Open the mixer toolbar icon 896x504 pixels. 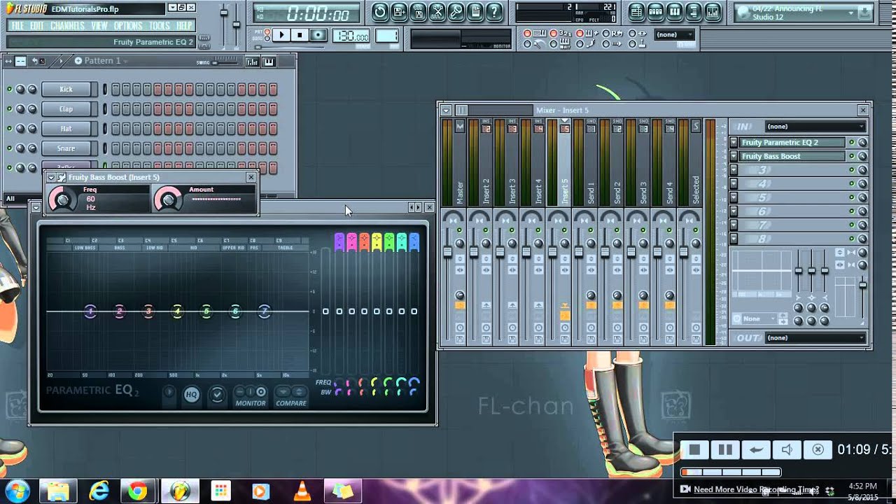coord(712,11)
